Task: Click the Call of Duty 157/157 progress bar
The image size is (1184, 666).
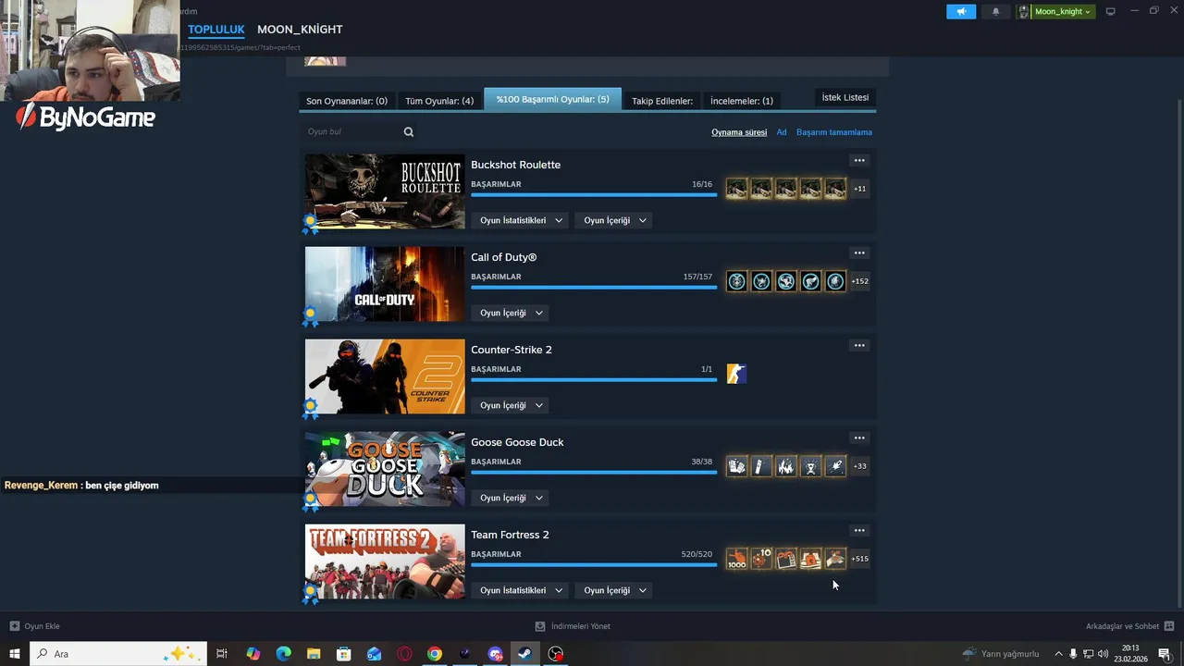Action: click(x=594, y=288)
